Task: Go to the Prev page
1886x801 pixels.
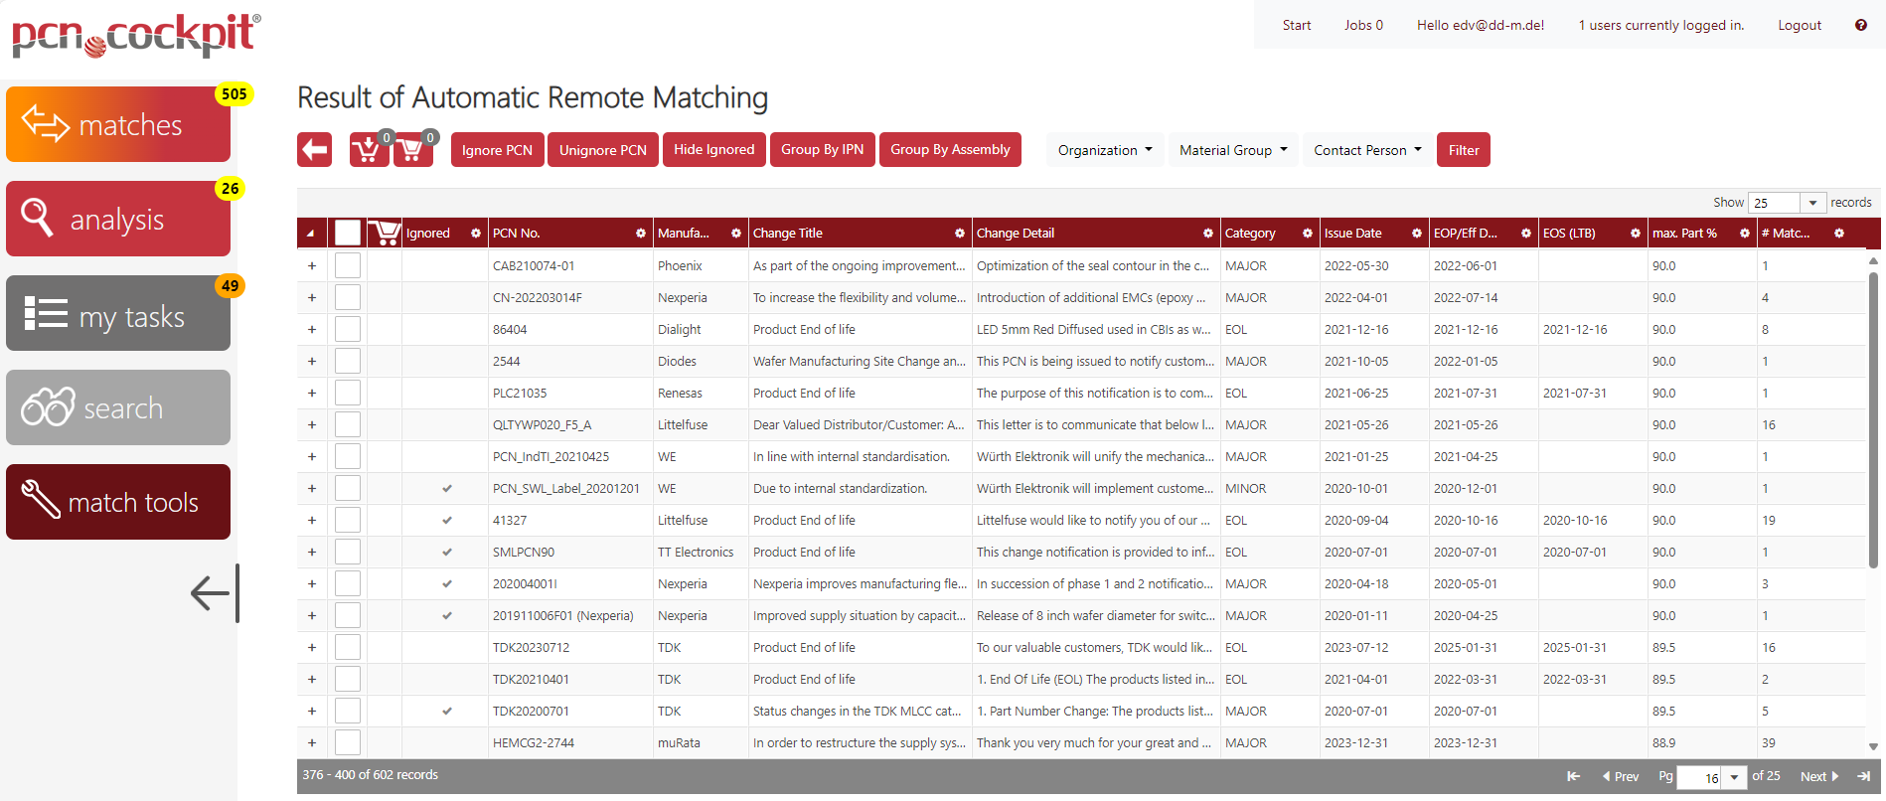Action: (x=1620, y=776)
